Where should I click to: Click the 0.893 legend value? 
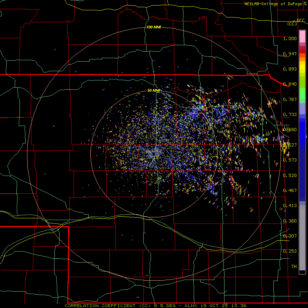290,69
